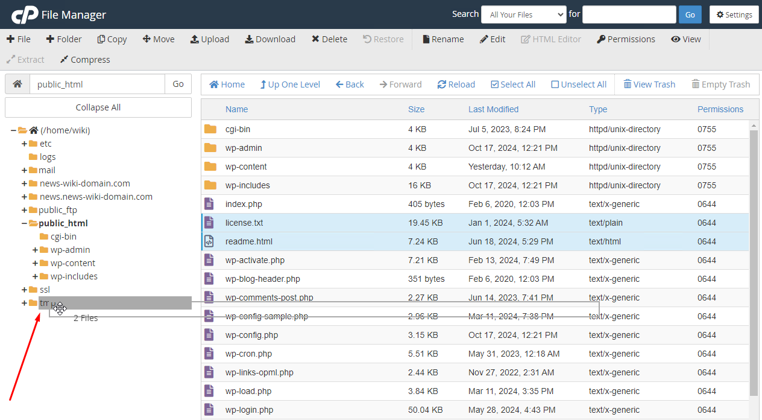
Task: Click the search text input field
Action: pyautogui.click(x=629, y=14)
